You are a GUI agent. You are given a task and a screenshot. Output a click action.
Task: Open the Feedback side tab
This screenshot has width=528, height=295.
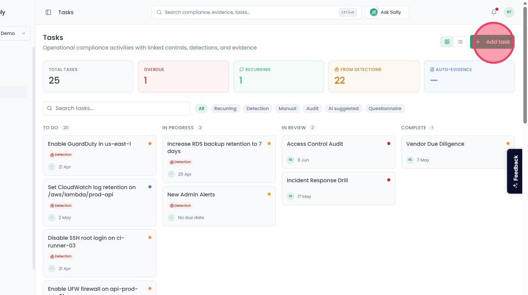click(515, 171)
